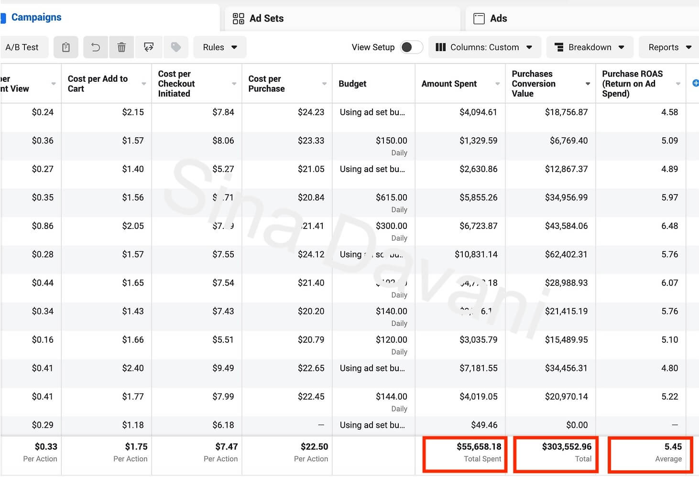The image size is (699, 477).
Task: Click the Ads tab window icon
Action: click(x=479, y=19)
